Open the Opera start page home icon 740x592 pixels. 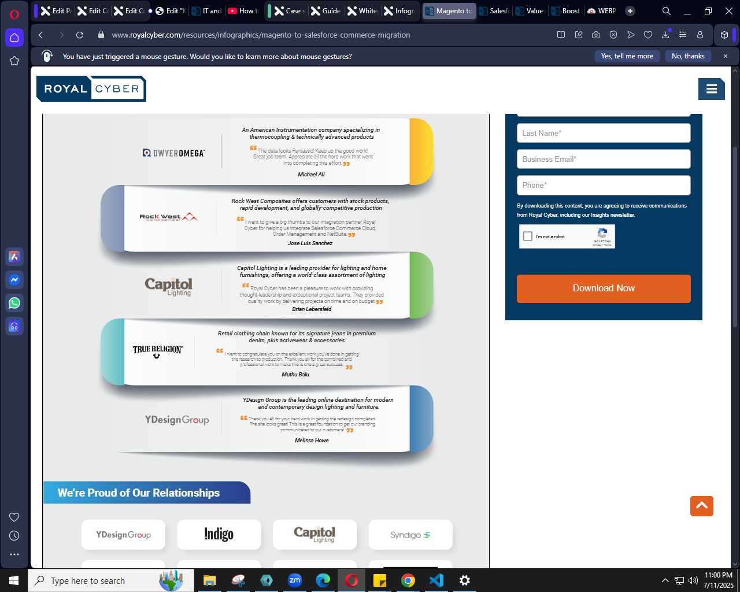coord(14,38)
